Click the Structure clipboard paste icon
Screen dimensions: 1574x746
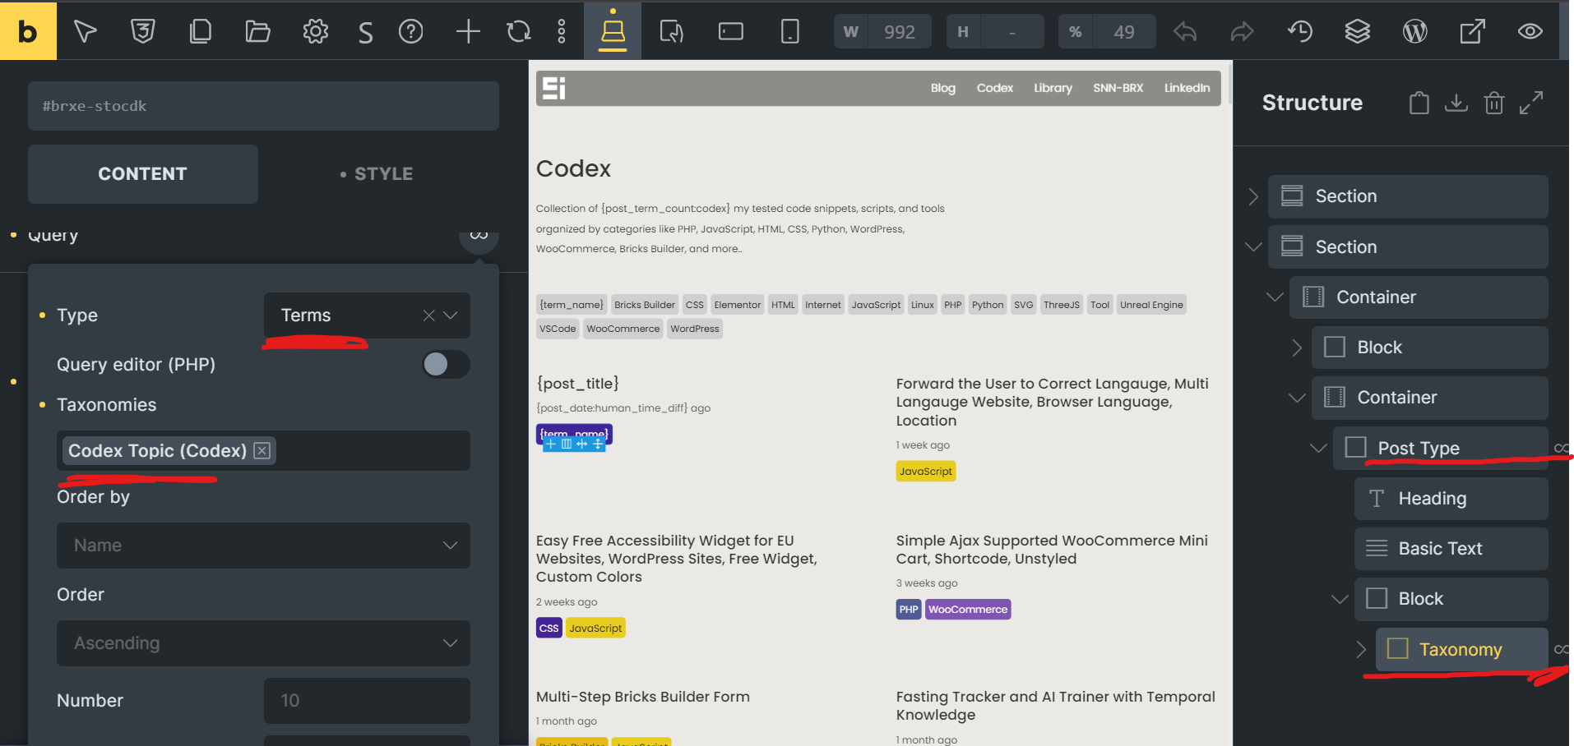pos(1419,103)
